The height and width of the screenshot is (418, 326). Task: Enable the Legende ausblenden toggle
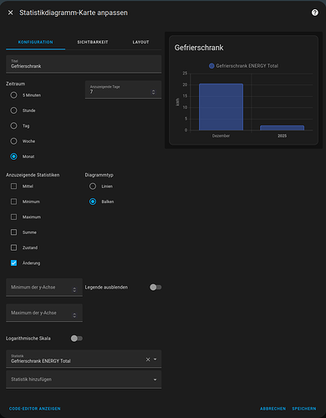[x=155, y=288]
